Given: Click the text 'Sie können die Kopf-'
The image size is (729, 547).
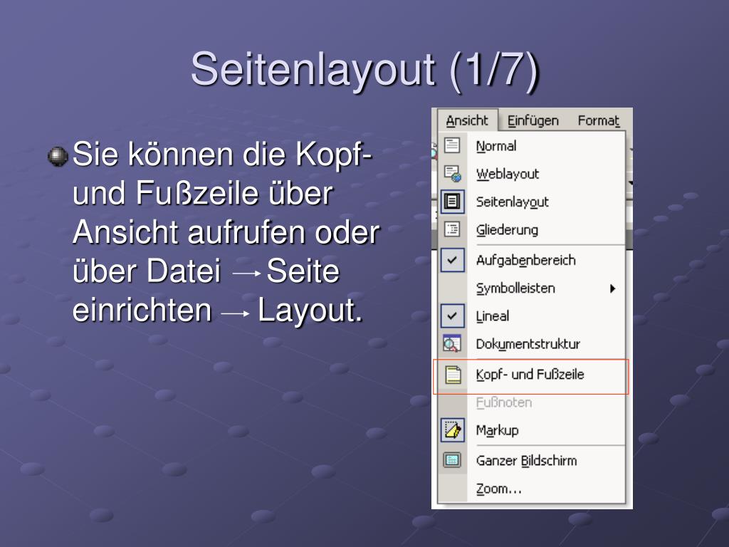Looking at the screenshot, I should coord(223,155).
